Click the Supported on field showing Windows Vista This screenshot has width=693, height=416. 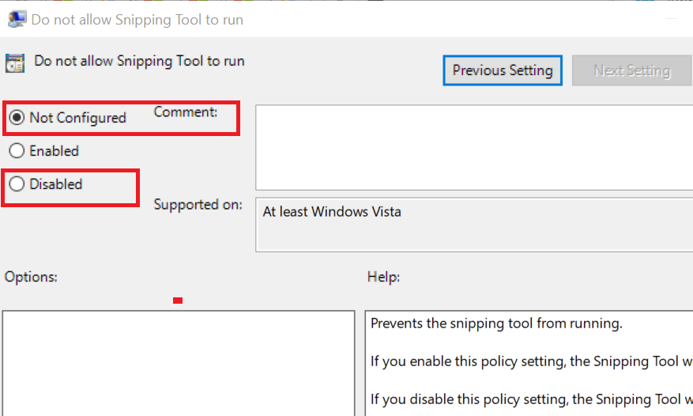[474, 225]
